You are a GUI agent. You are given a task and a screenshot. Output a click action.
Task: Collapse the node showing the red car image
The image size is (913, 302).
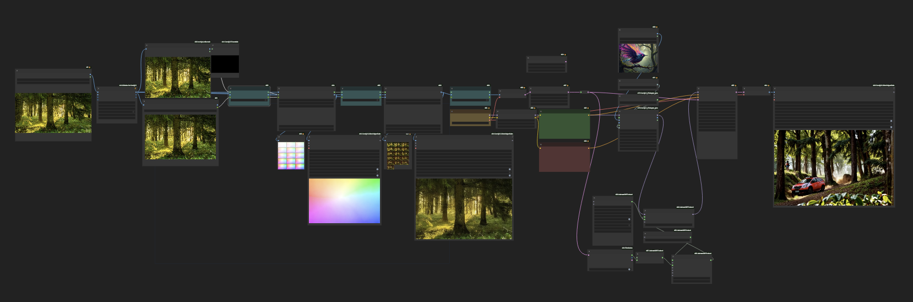(x=775, y=88)
